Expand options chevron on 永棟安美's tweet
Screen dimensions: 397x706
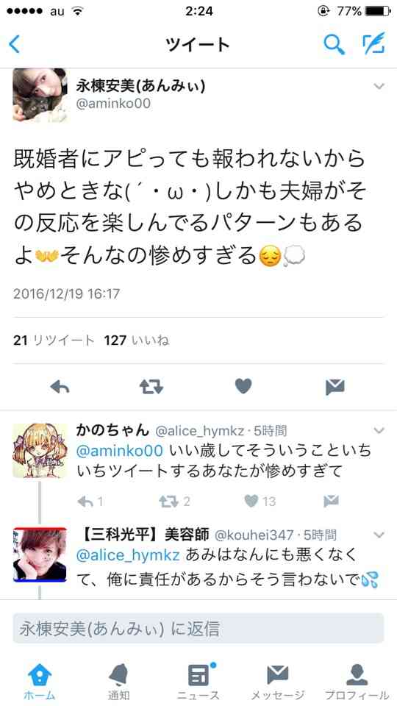click(379, 86)
